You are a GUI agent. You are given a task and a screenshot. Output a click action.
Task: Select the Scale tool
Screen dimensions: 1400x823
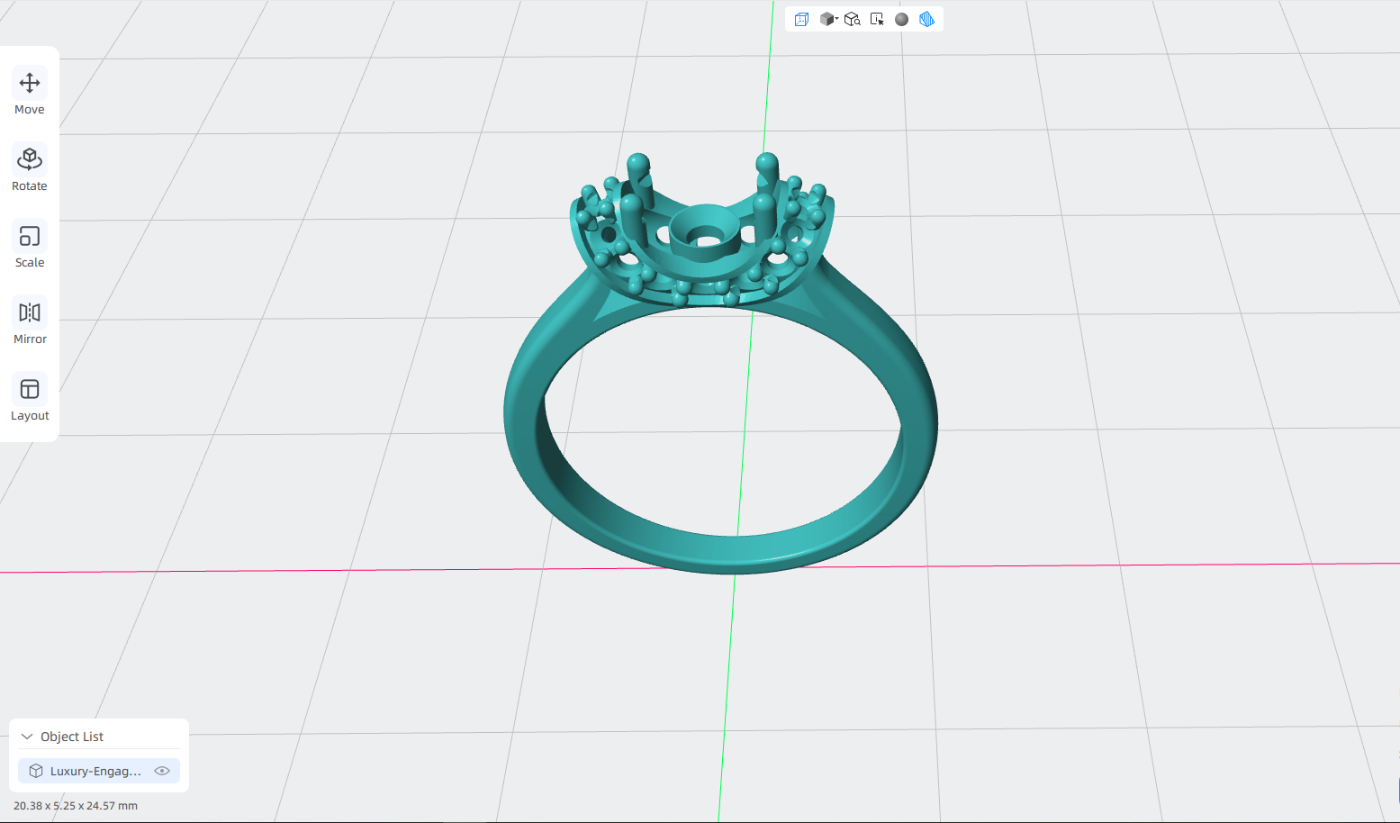tap(30, 246)
